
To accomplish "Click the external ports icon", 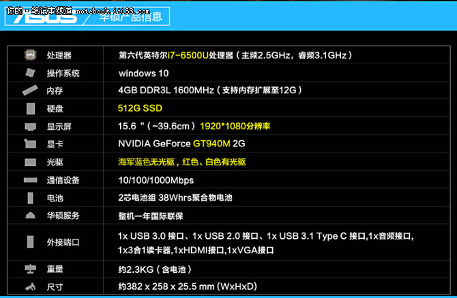I will coord(30,242).
